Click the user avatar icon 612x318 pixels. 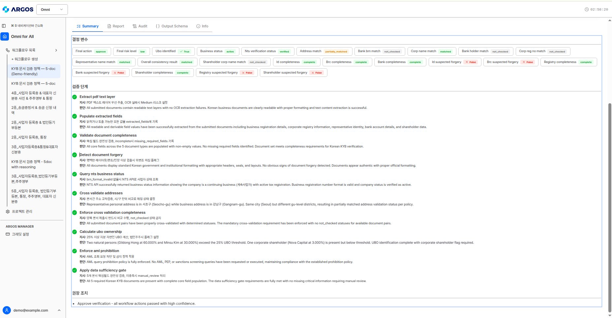tap(7, 310)
